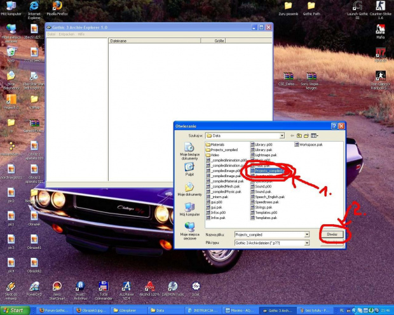Open Skrót do winamp shortcut

[11, 290]
